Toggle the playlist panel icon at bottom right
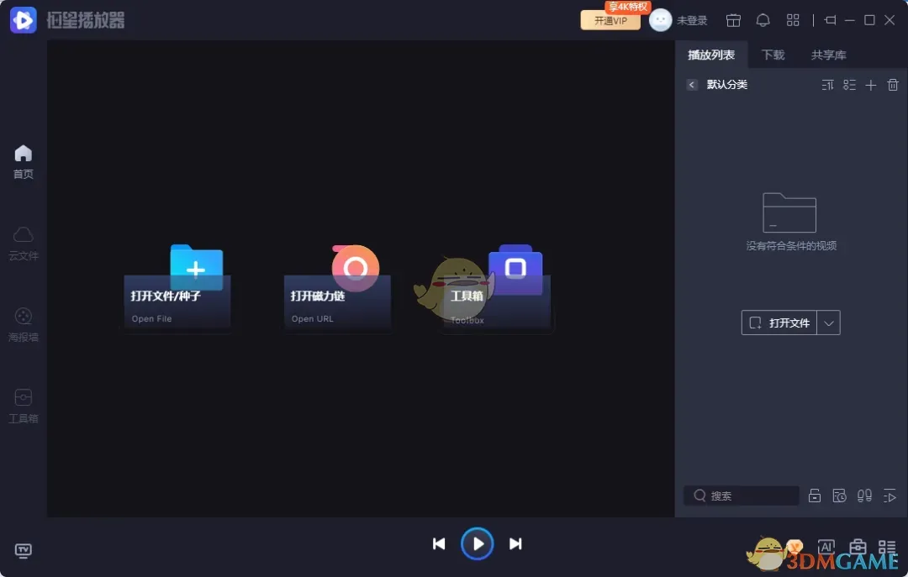Screen dimensions: 908x577 pyautogui.click(x=886, y=547)
